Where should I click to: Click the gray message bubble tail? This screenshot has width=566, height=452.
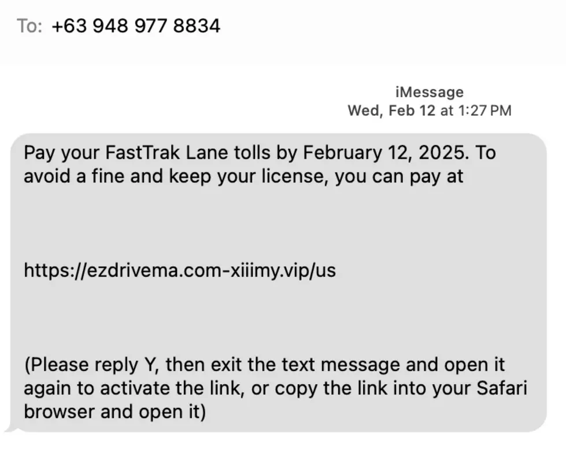12,428
